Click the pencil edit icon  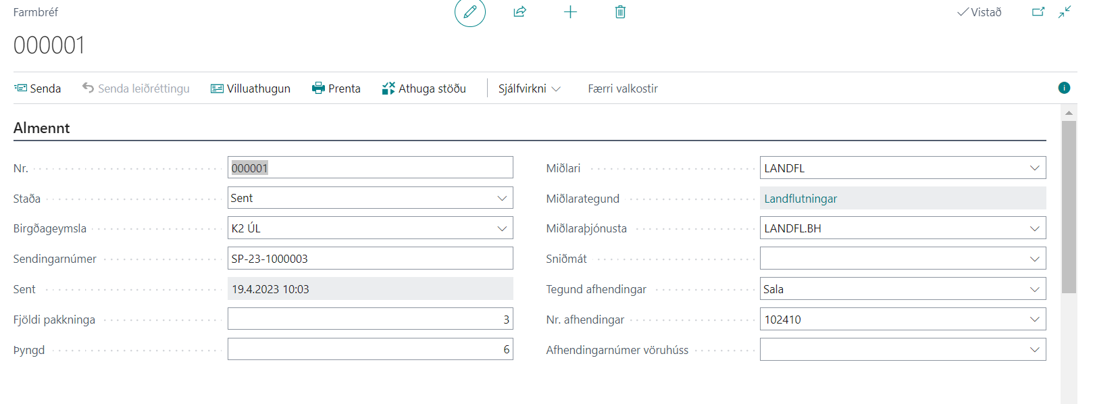469,12
